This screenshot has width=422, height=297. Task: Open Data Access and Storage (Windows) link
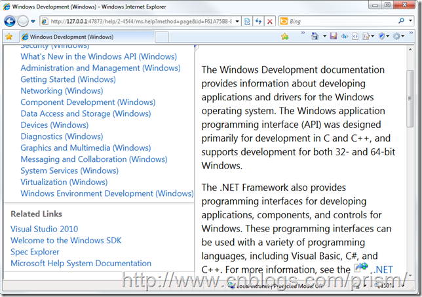pyautogui.click(x=86, y=113)
